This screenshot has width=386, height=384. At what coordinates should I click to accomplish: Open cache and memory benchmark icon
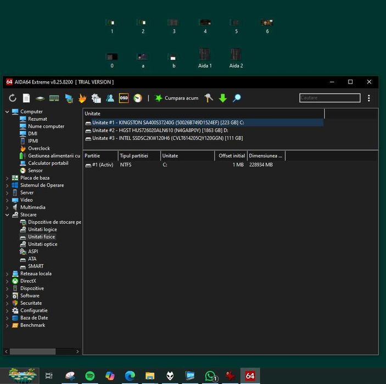[x=54, y=98]
